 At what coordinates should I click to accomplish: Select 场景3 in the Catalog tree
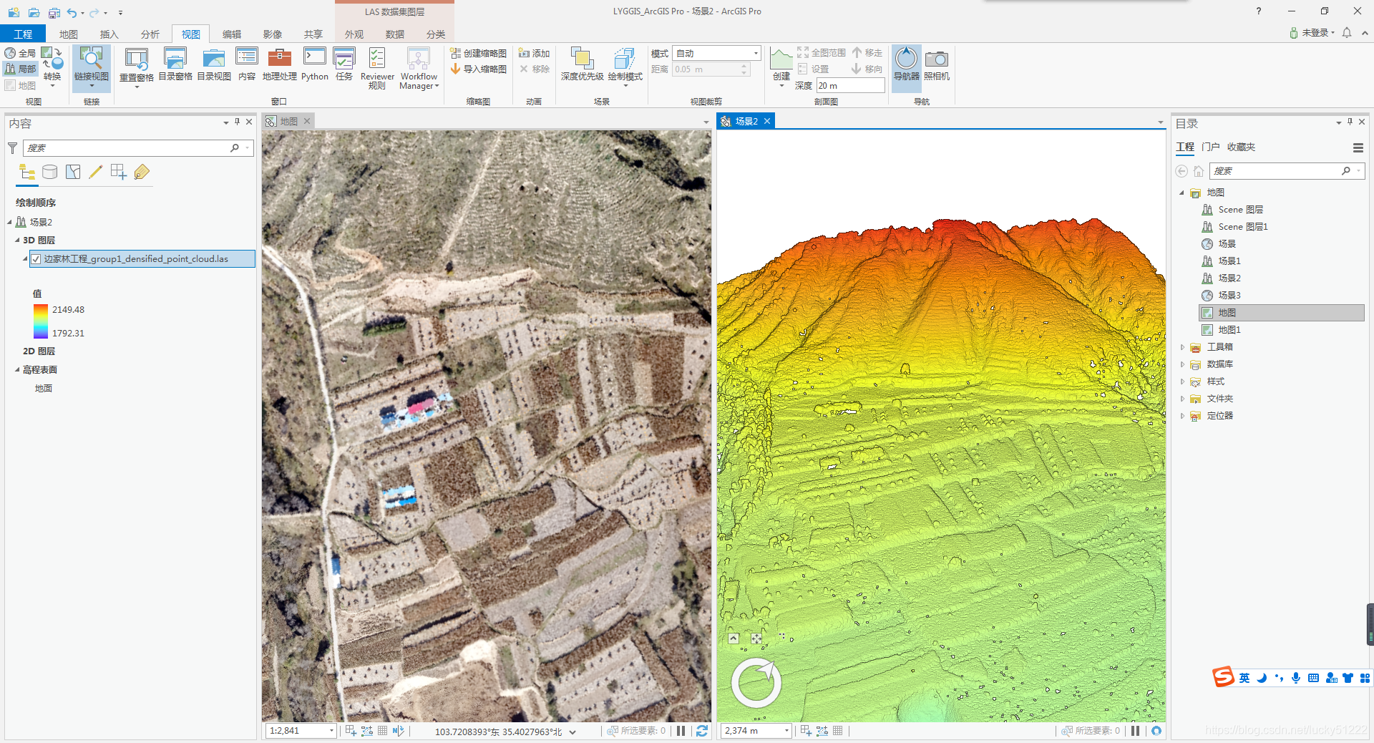coord(1229,296)
